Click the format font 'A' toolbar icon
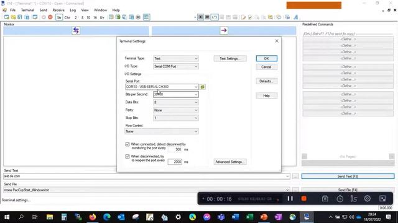The width and height of the screenshot is (398, 223). [x=296, y=17]
